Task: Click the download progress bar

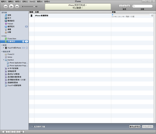Action: [x=131, y=15]
